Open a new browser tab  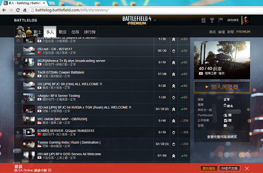coord(52,3)
